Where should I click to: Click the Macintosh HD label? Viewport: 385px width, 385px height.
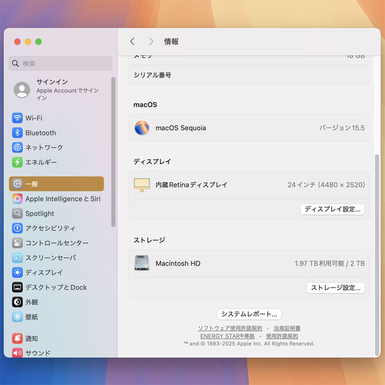[178, 263]
